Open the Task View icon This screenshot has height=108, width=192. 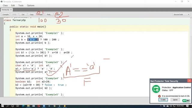[x=18, y=106]
